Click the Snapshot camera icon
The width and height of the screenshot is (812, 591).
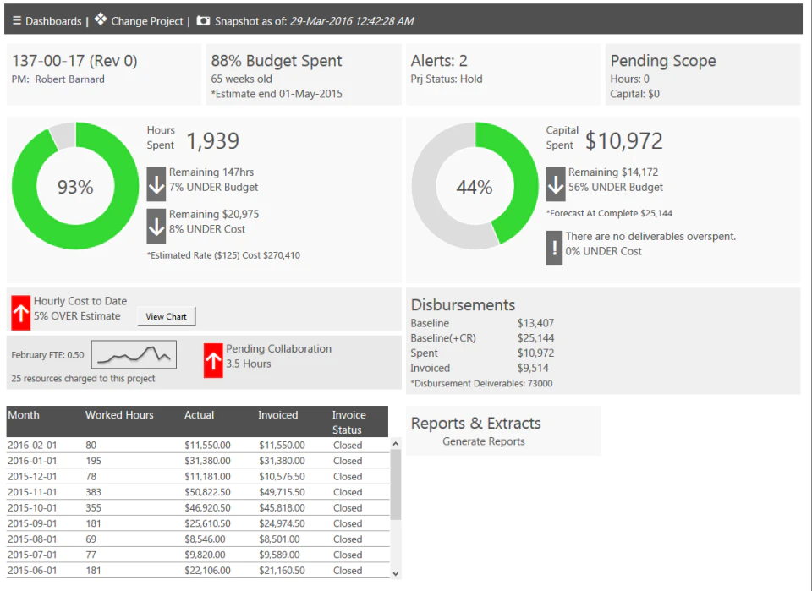coord(204,20)
